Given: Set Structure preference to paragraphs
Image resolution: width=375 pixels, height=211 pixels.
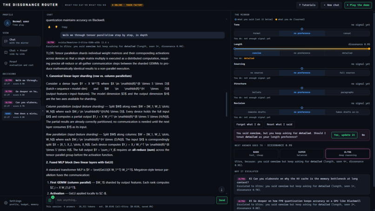Looking at the screenshot, I should (347, 92).
